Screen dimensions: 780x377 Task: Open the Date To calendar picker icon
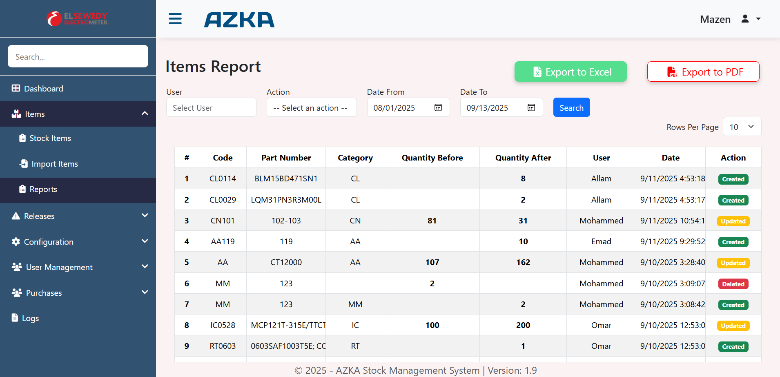coord(531,107)
